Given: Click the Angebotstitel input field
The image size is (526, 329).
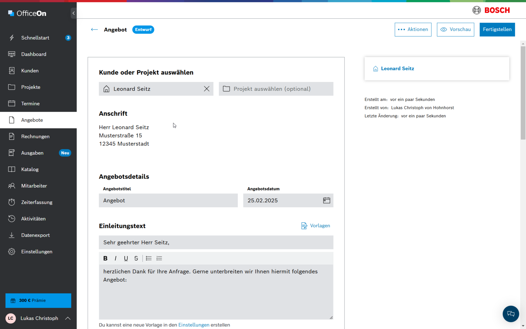Looking at the screenshot, I should [168, 200].
